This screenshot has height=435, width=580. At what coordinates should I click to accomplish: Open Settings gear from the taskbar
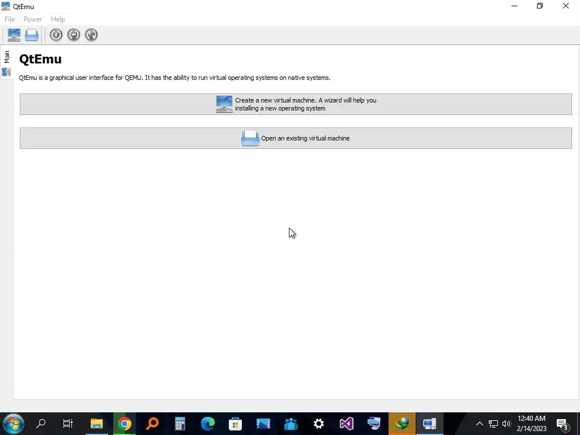coord(318,424)
